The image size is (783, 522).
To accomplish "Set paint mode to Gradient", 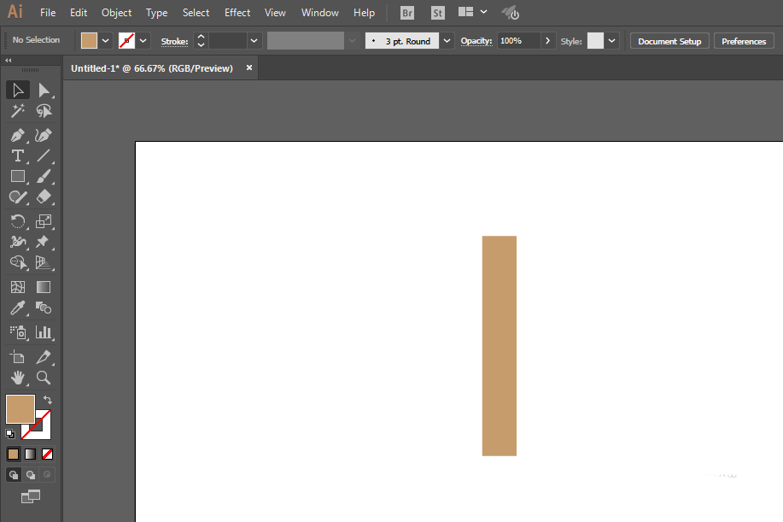I will 31,454.
